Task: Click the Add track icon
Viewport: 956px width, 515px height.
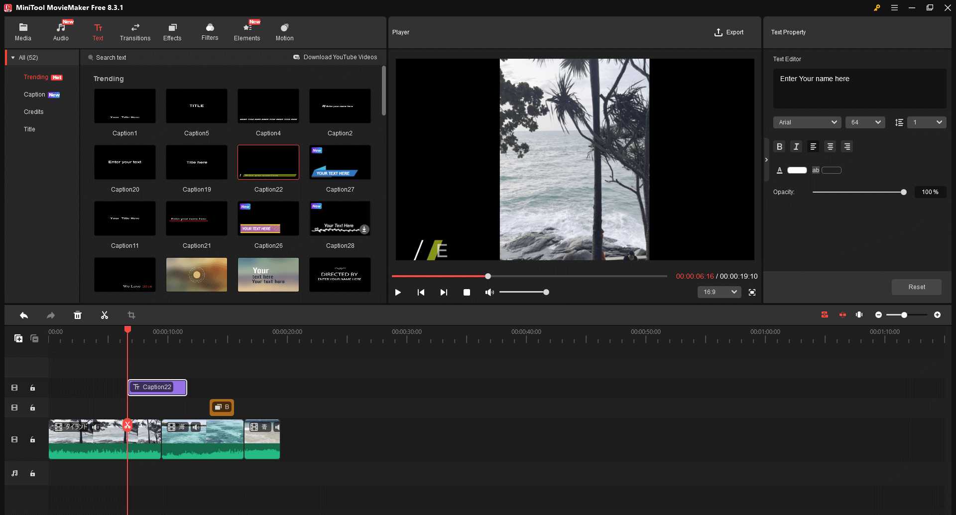Action: click(x=18, y=338)
